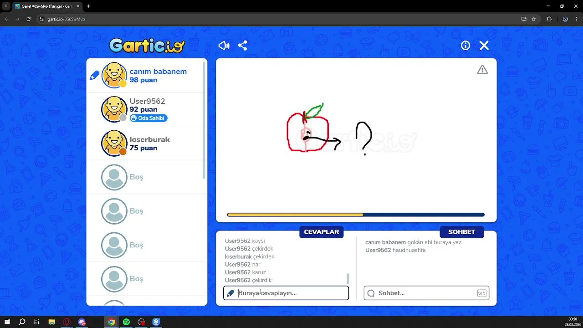Select the 'User9562' name in player list
Viewport: 583px width, 328px height.
(x=147, y=101)
